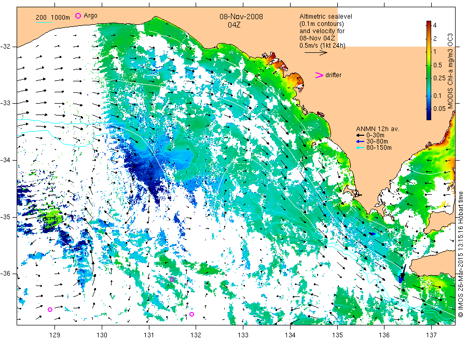Click the date label 08-Nov-2008
Viewport: 467px width, 342px height.
coord(241,17)
